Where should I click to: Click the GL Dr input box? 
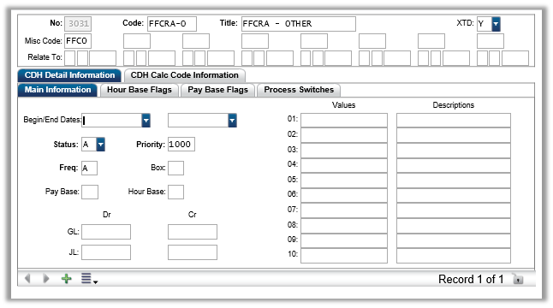point(106,232)
